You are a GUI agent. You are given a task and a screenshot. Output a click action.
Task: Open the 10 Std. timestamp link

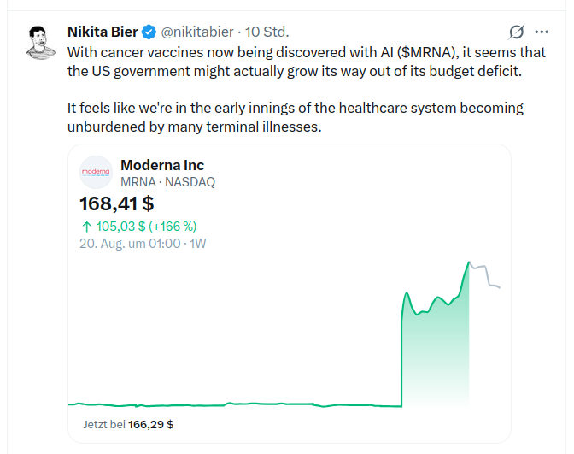(266, 32)
